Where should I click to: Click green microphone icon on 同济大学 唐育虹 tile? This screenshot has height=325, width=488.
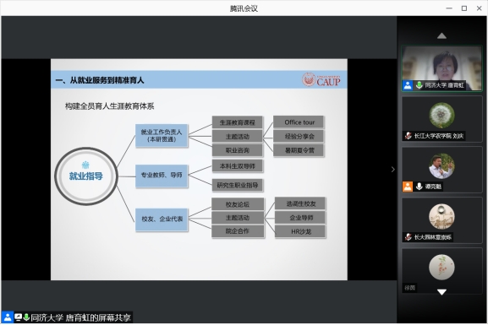click(419, 85)
